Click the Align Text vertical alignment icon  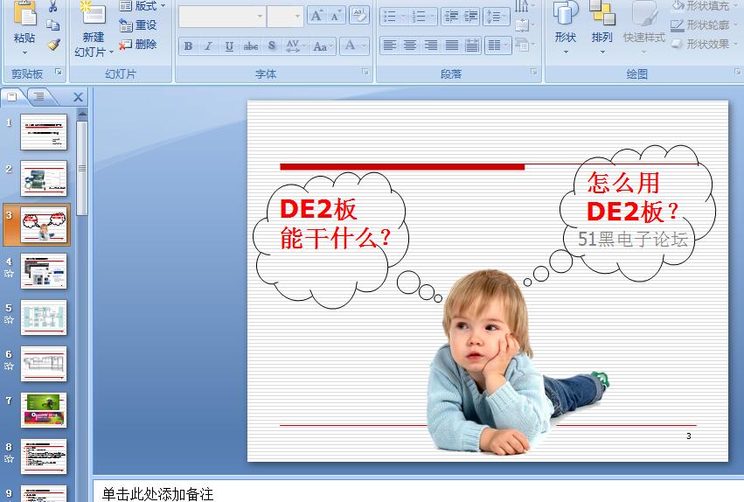click(x=523, y=24)
